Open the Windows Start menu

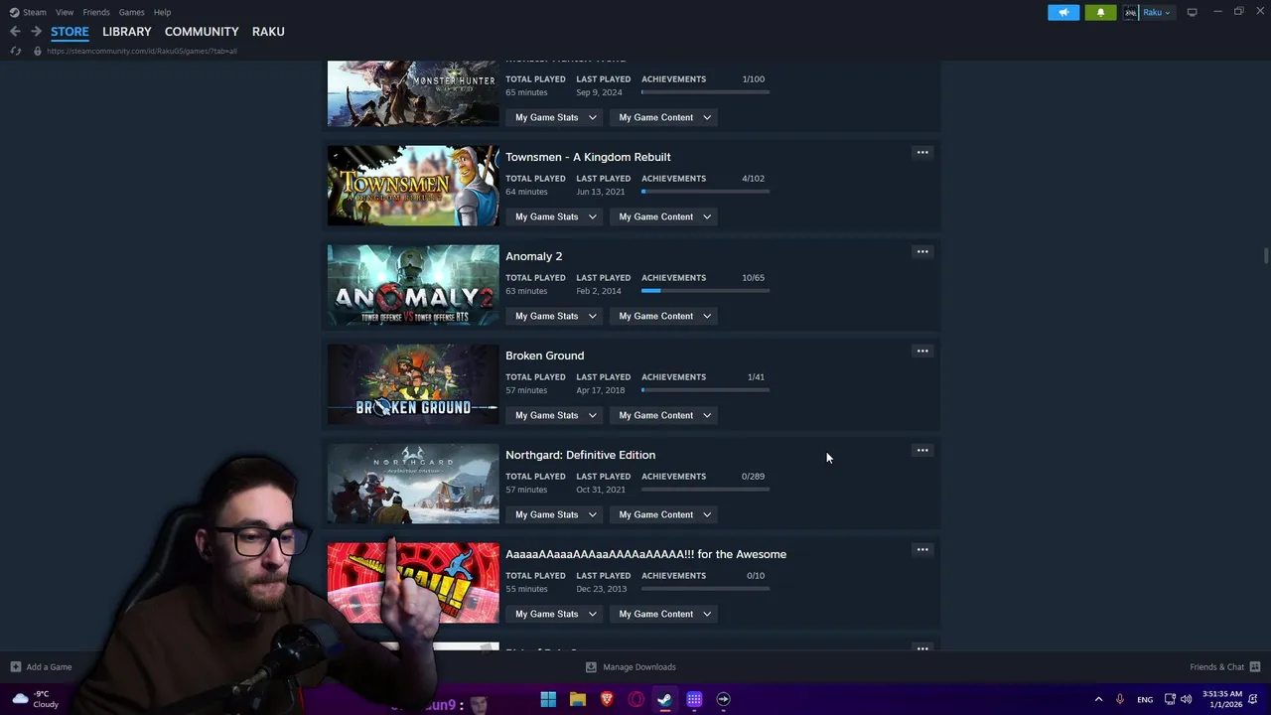(548, 699)
